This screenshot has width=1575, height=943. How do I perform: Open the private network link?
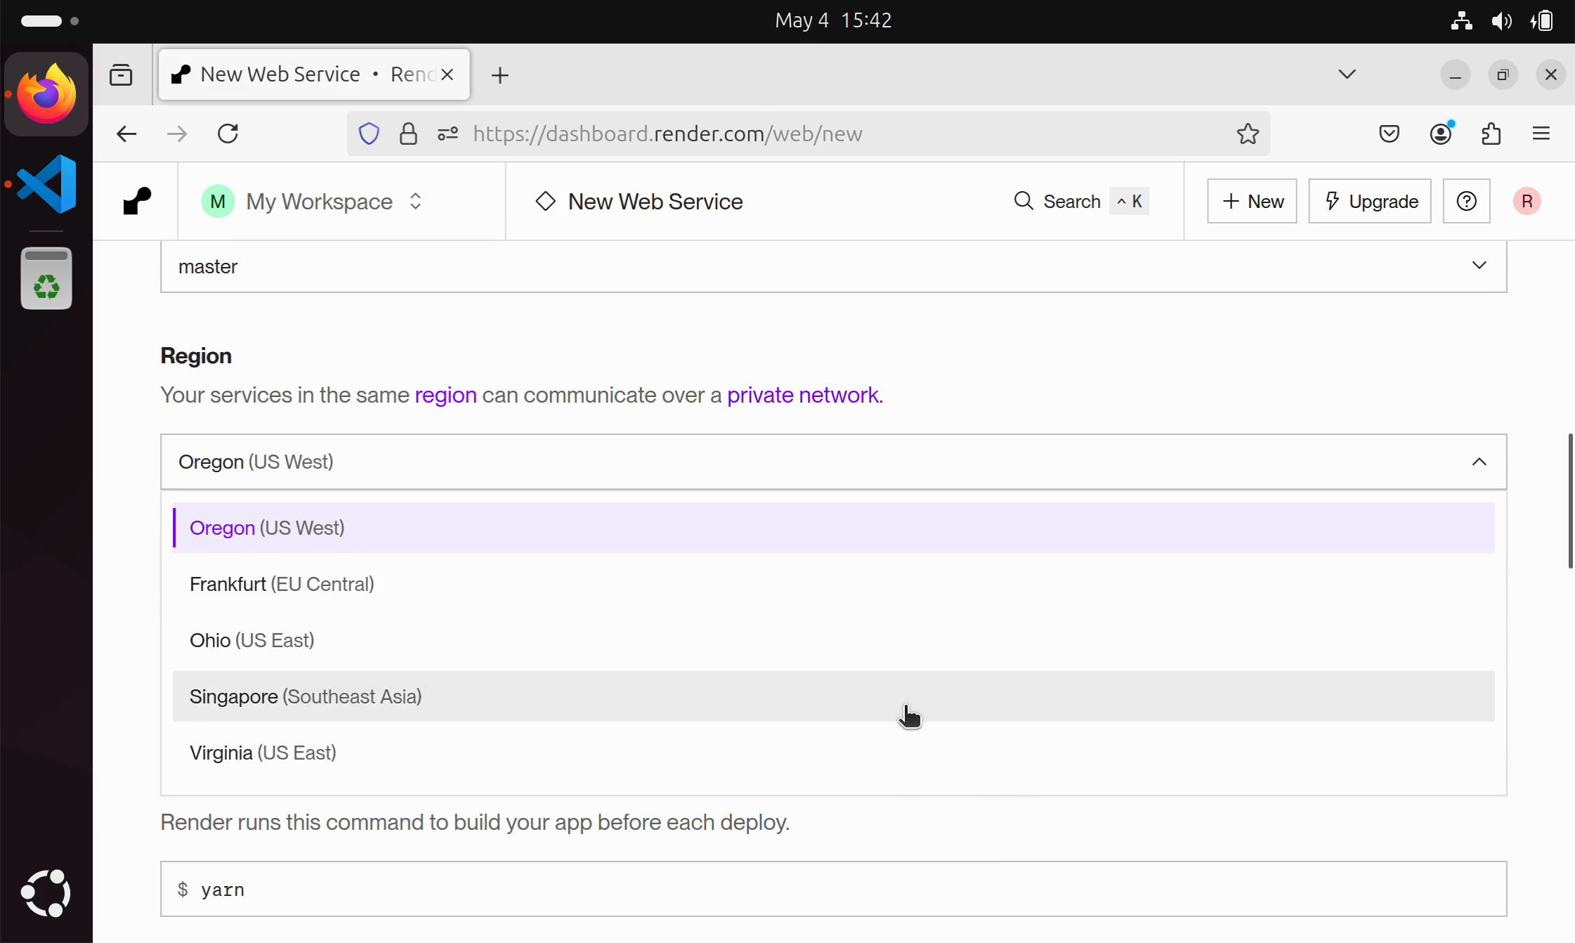[x=804, y=395]
